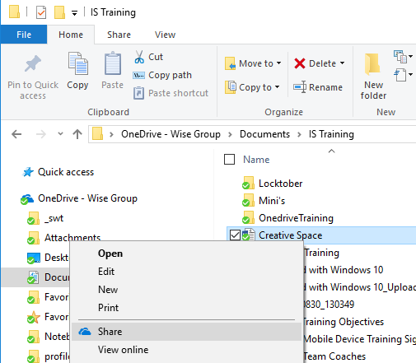The height and width of the screenshot is (363, 416).
Task: Click the folder icon in address bar
Action: (x=97, y=133)
